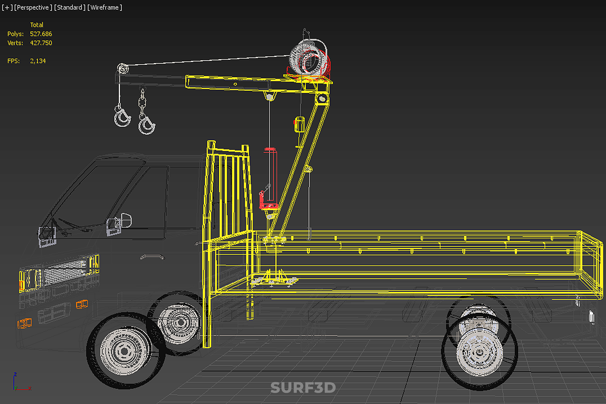Open the [+] general viewport menu
This screenshot has width=606, height=404.
click(x=7, y=7)
